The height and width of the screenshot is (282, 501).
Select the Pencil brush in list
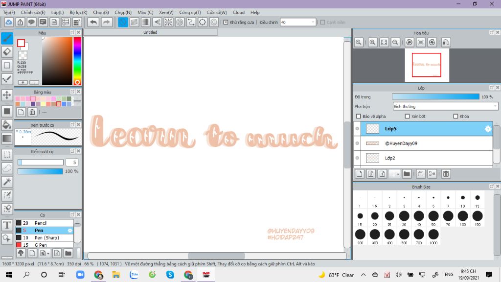pyautogui.click(x=45, y=223)
